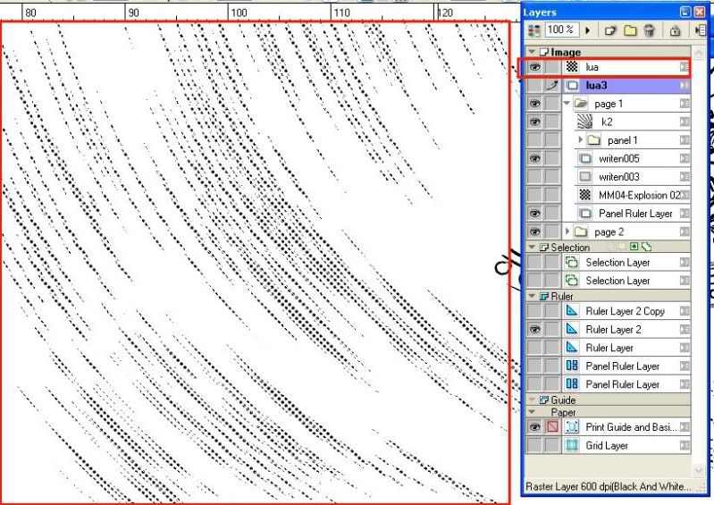Select the Grid Layer by name
Image resolution: width=714 pixels, height=505 pixels.
point(607,445)
